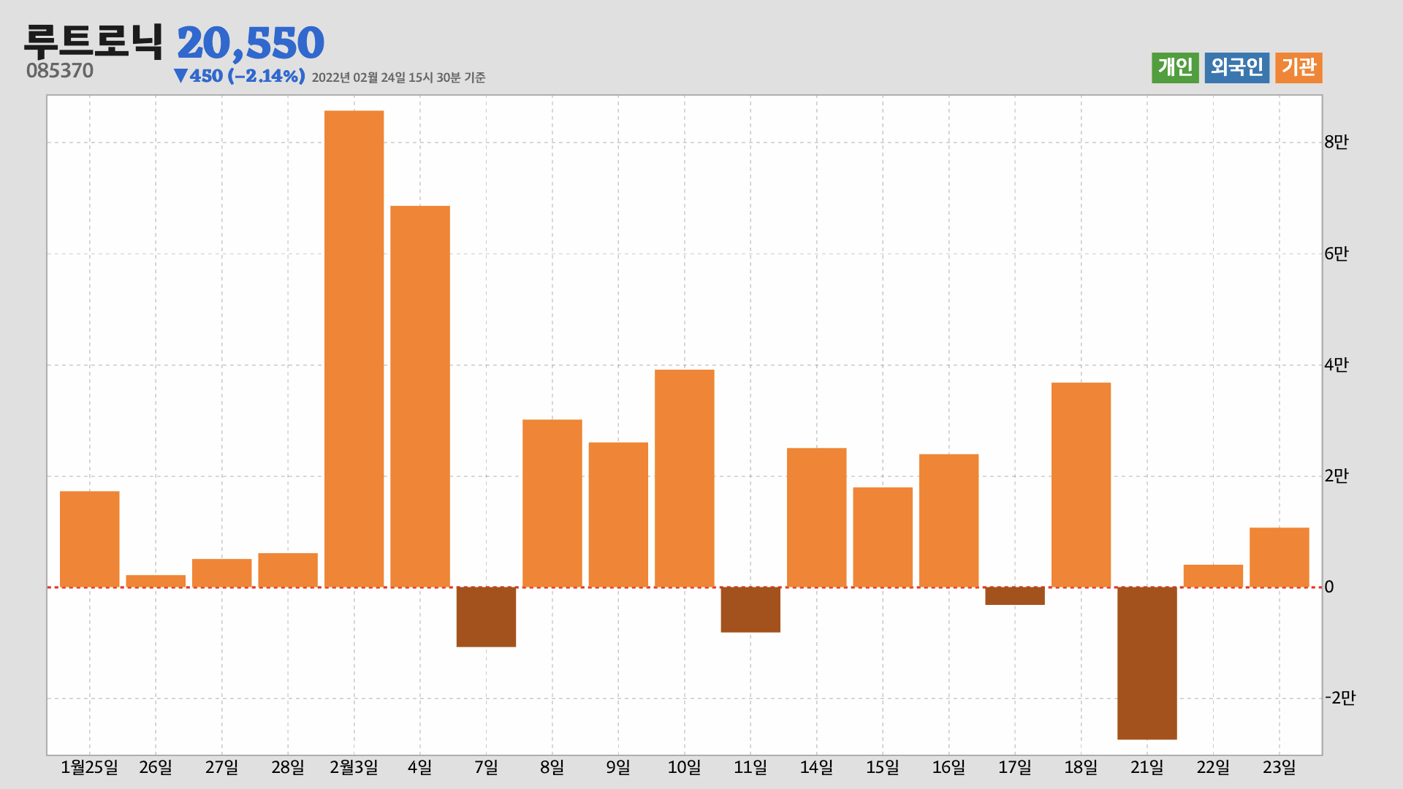Click the 18일 x-axis date label
1403x789 pixels.
click(x=1081, y=768)
